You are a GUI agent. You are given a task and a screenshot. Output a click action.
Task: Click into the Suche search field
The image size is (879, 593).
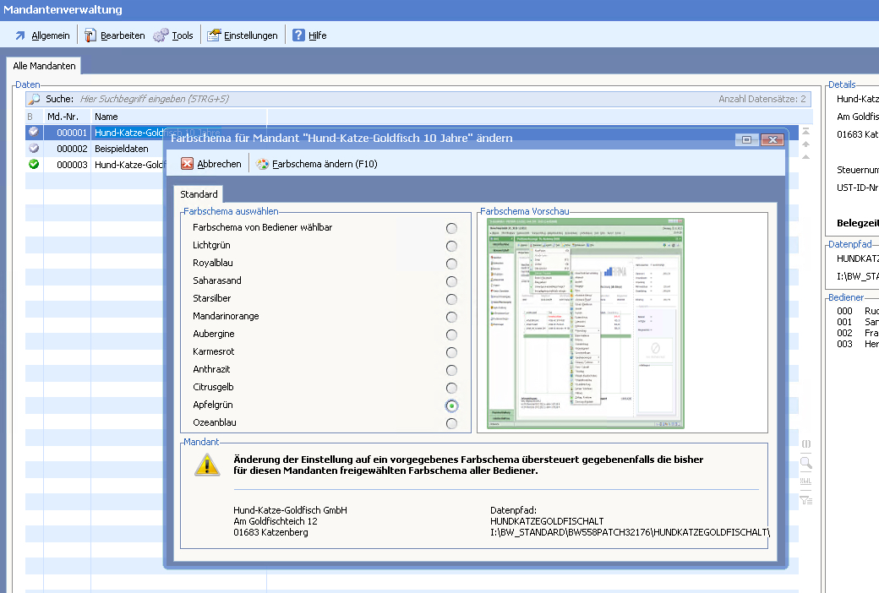338,99
